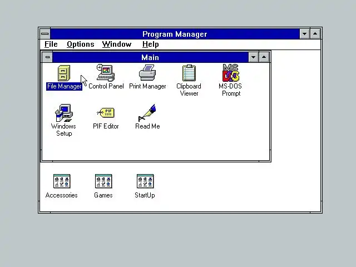Open the Main window's control menu box
Viewport: 356px width, 267px height.
tap(47, 57)
